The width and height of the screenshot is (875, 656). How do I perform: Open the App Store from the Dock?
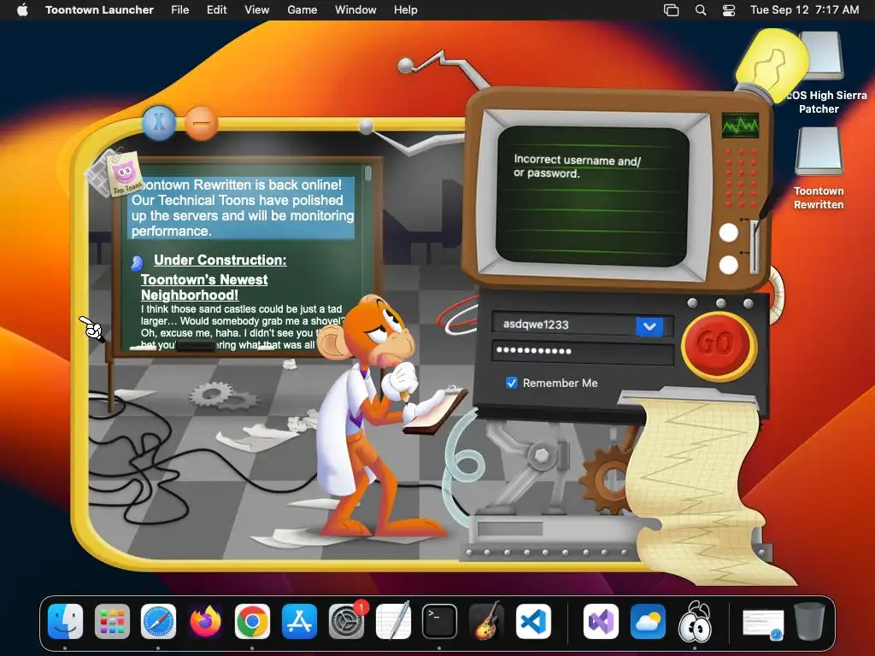[x=299, y=621]
